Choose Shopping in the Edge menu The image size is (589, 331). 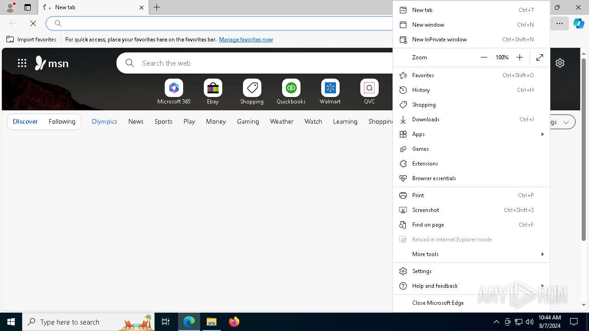coord(471,105)
